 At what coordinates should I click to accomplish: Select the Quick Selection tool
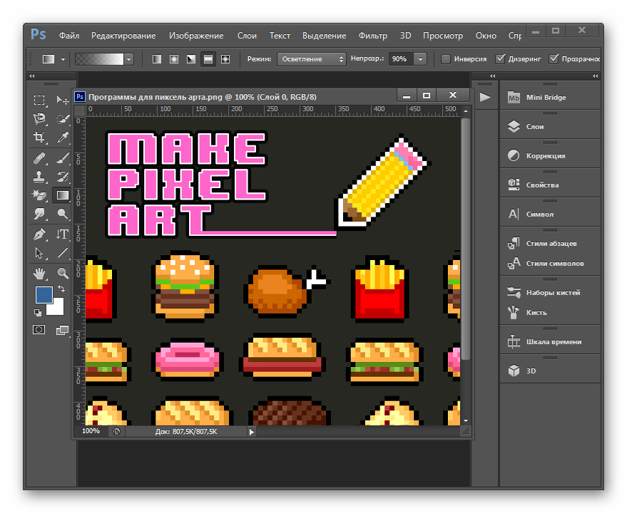pyautogui.click(x=62, y=119)
